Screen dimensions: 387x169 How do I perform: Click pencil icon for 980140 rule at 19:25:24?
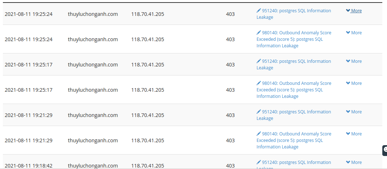(x=258, y=32)
